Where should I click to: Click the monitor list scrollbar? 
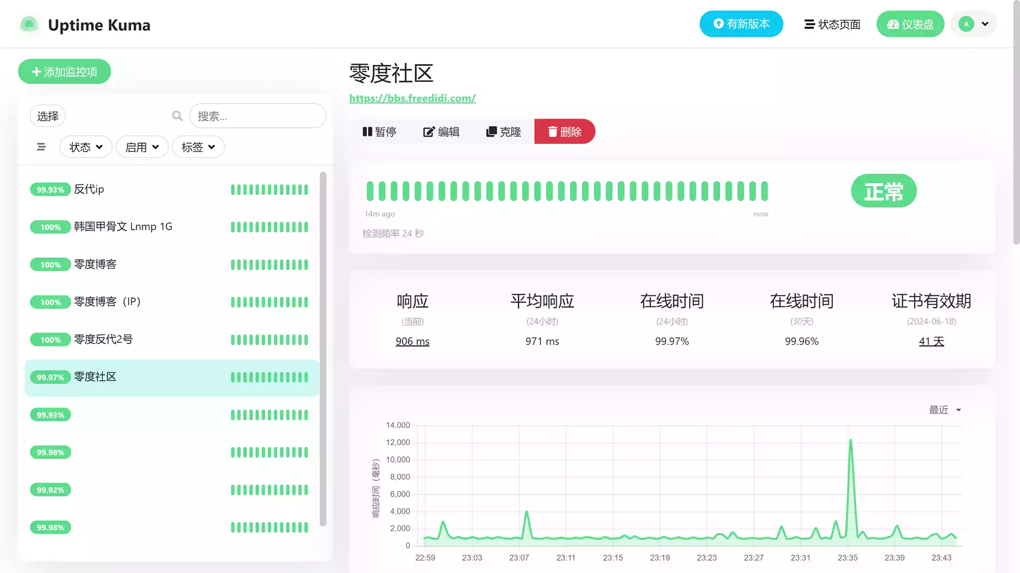(323, 349)
